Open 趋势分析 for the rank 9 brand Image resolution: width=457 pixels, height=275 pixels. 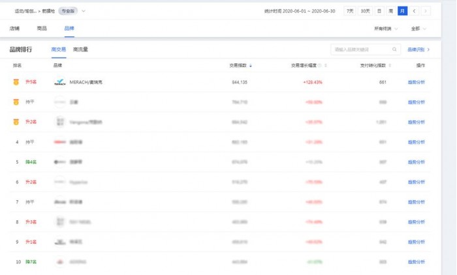point(417,242)
